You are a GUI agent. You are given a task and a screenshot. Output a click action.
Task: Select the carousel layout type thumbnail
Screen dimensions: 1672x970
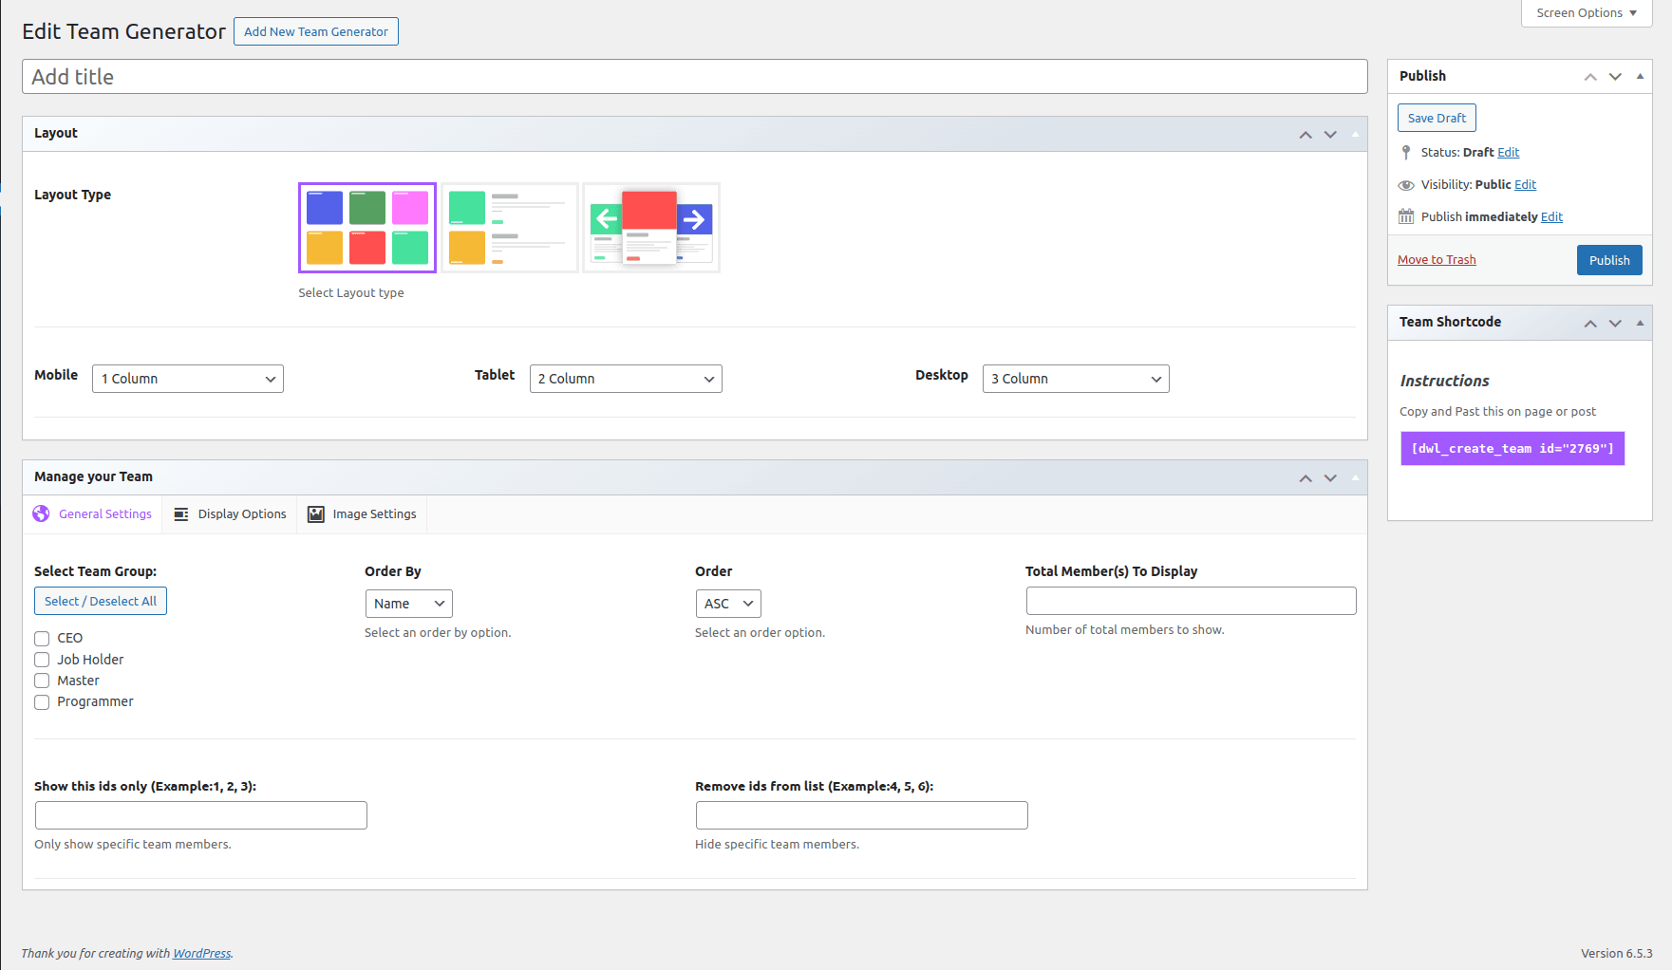pos(651,227)
